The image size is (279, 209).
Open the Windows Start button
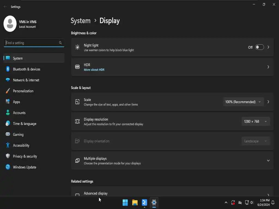tap(125, 202)
